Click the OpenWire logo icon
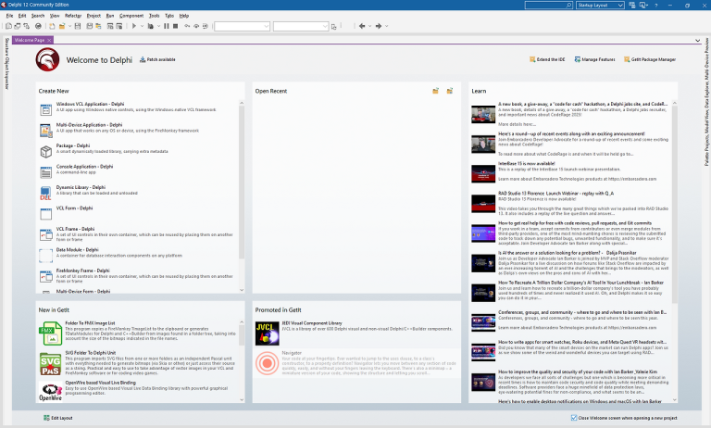 click(50, 392)
